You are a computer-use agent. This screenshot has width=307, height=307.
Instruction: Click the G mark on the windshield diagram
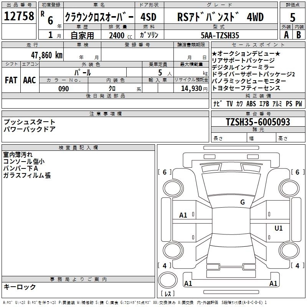[242, 202]
